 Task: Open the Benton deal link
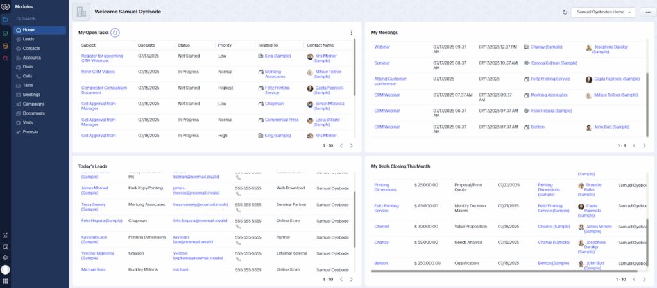(x=381, y=263)
